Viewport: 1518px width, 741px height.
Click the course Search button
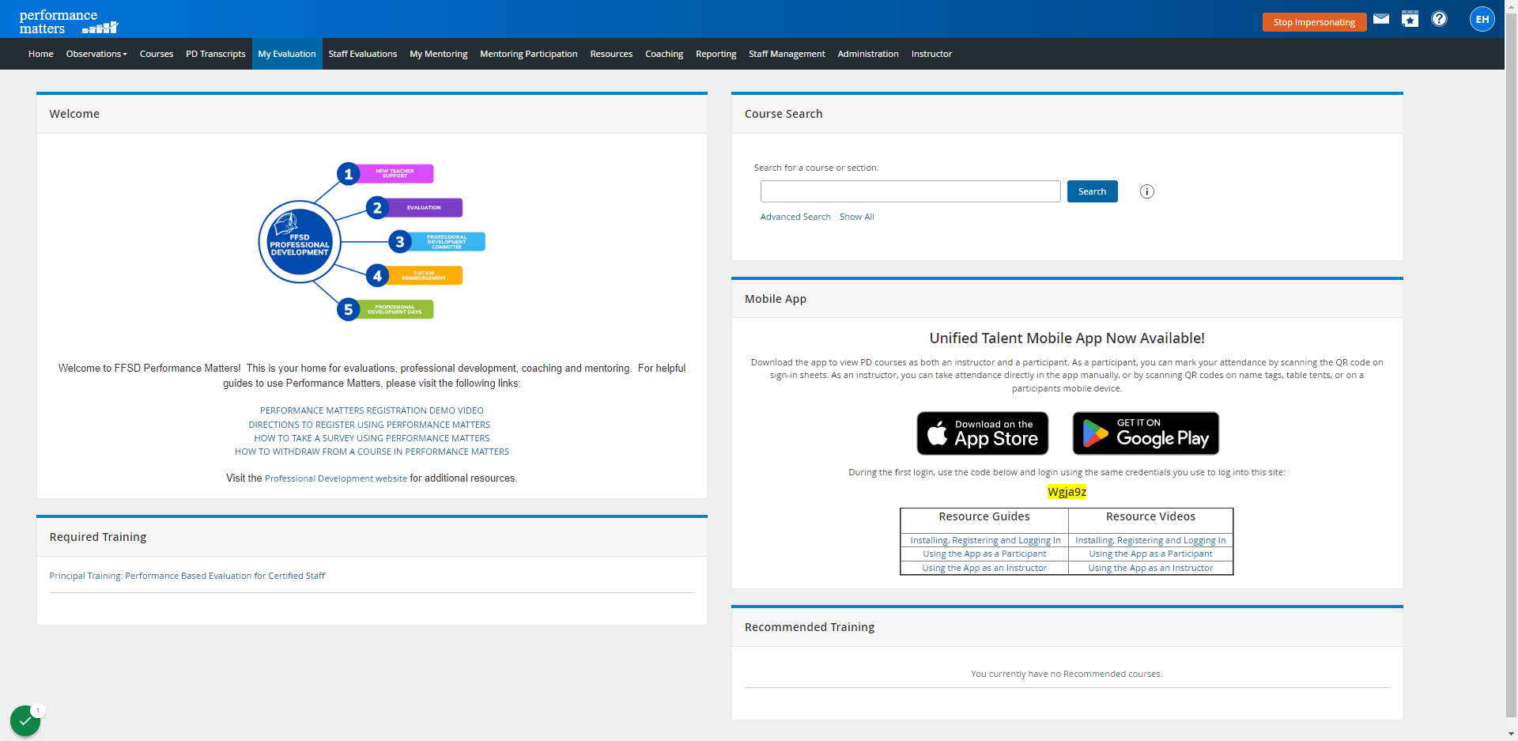(1092, 191)
